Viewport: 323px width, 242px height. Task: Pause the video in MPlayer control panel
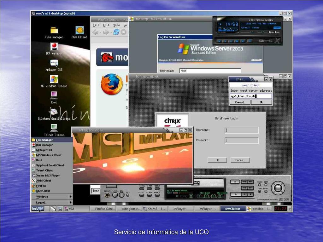tap(244, 194)
